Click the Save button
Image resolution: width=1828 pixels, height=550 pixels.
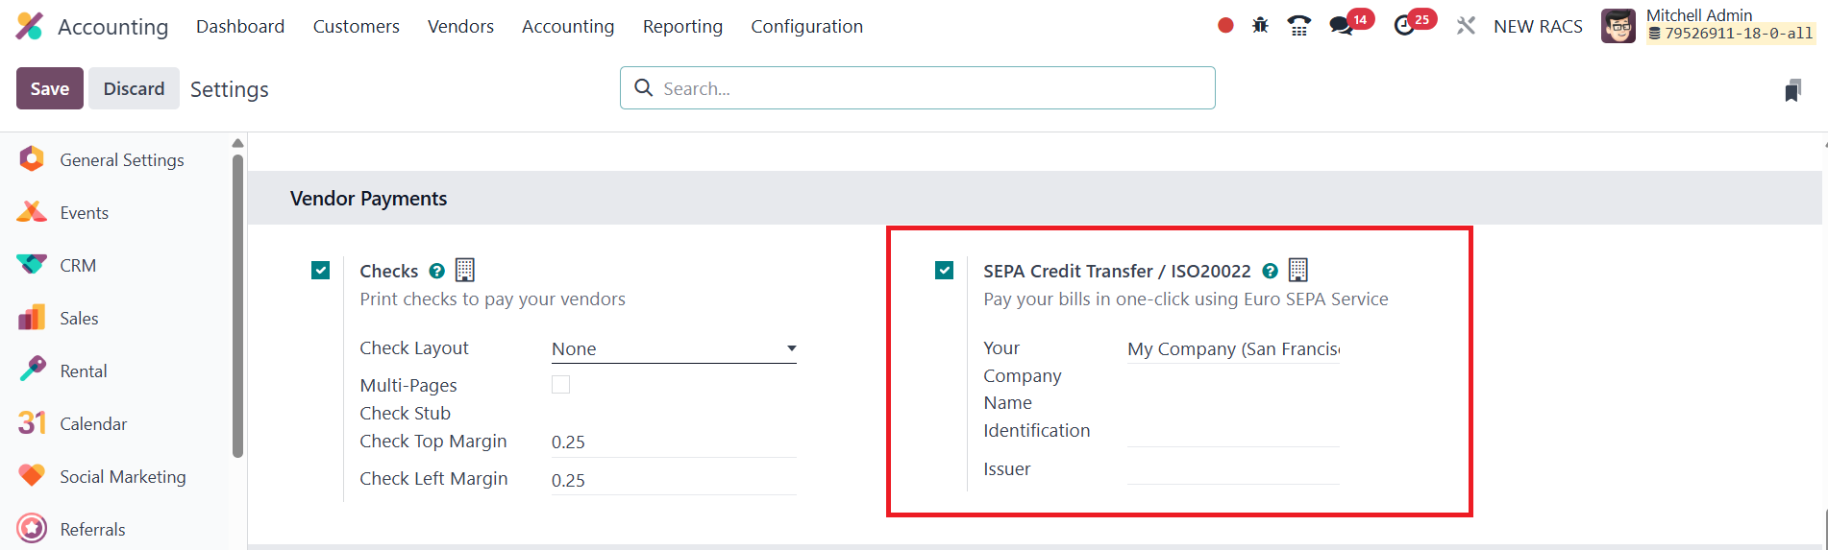(50, 88)
